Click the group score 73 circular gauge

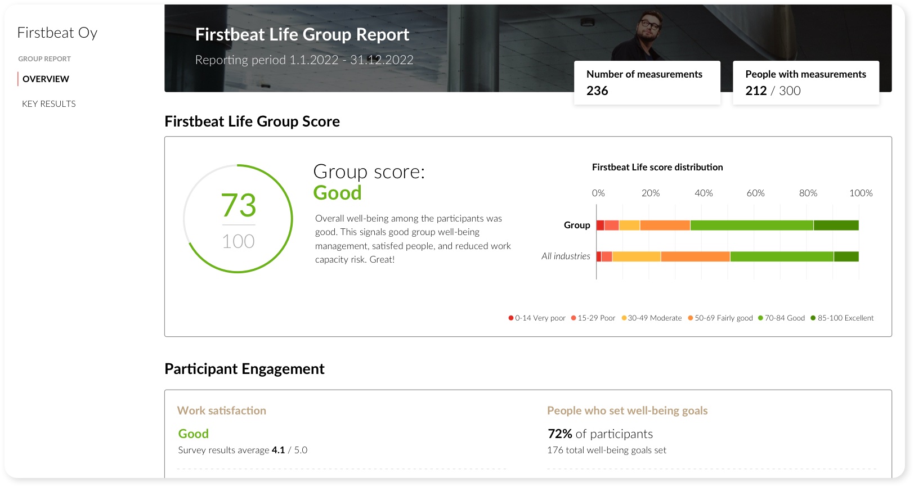238,219
